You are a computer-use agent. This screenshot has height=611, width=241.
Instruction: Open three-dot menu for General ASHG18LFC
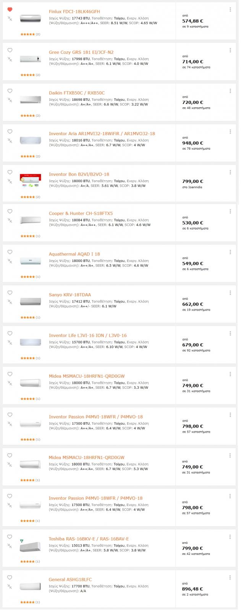click(x=230, y=577)
